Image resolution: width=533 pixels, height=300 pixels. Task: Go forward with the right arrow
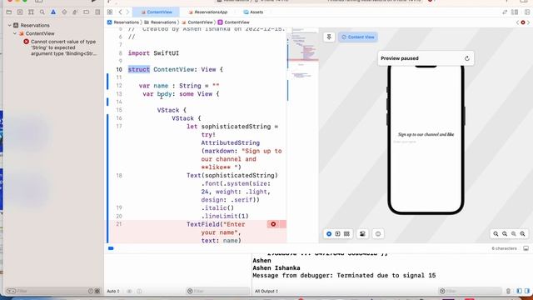127,12
